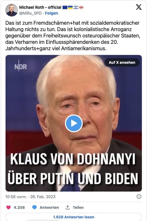Image resolution: width=149 pixels, height=221 pixels.
Task: Click the 4.208 likes count
Action: pos(19,207)
